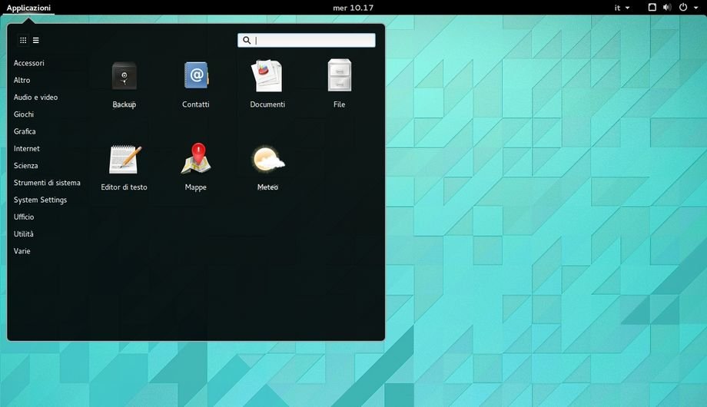The width and height of the screenshot is (707, 407).
Task: Open the clock calendar 'mer 10.17'
Action: 353,8
